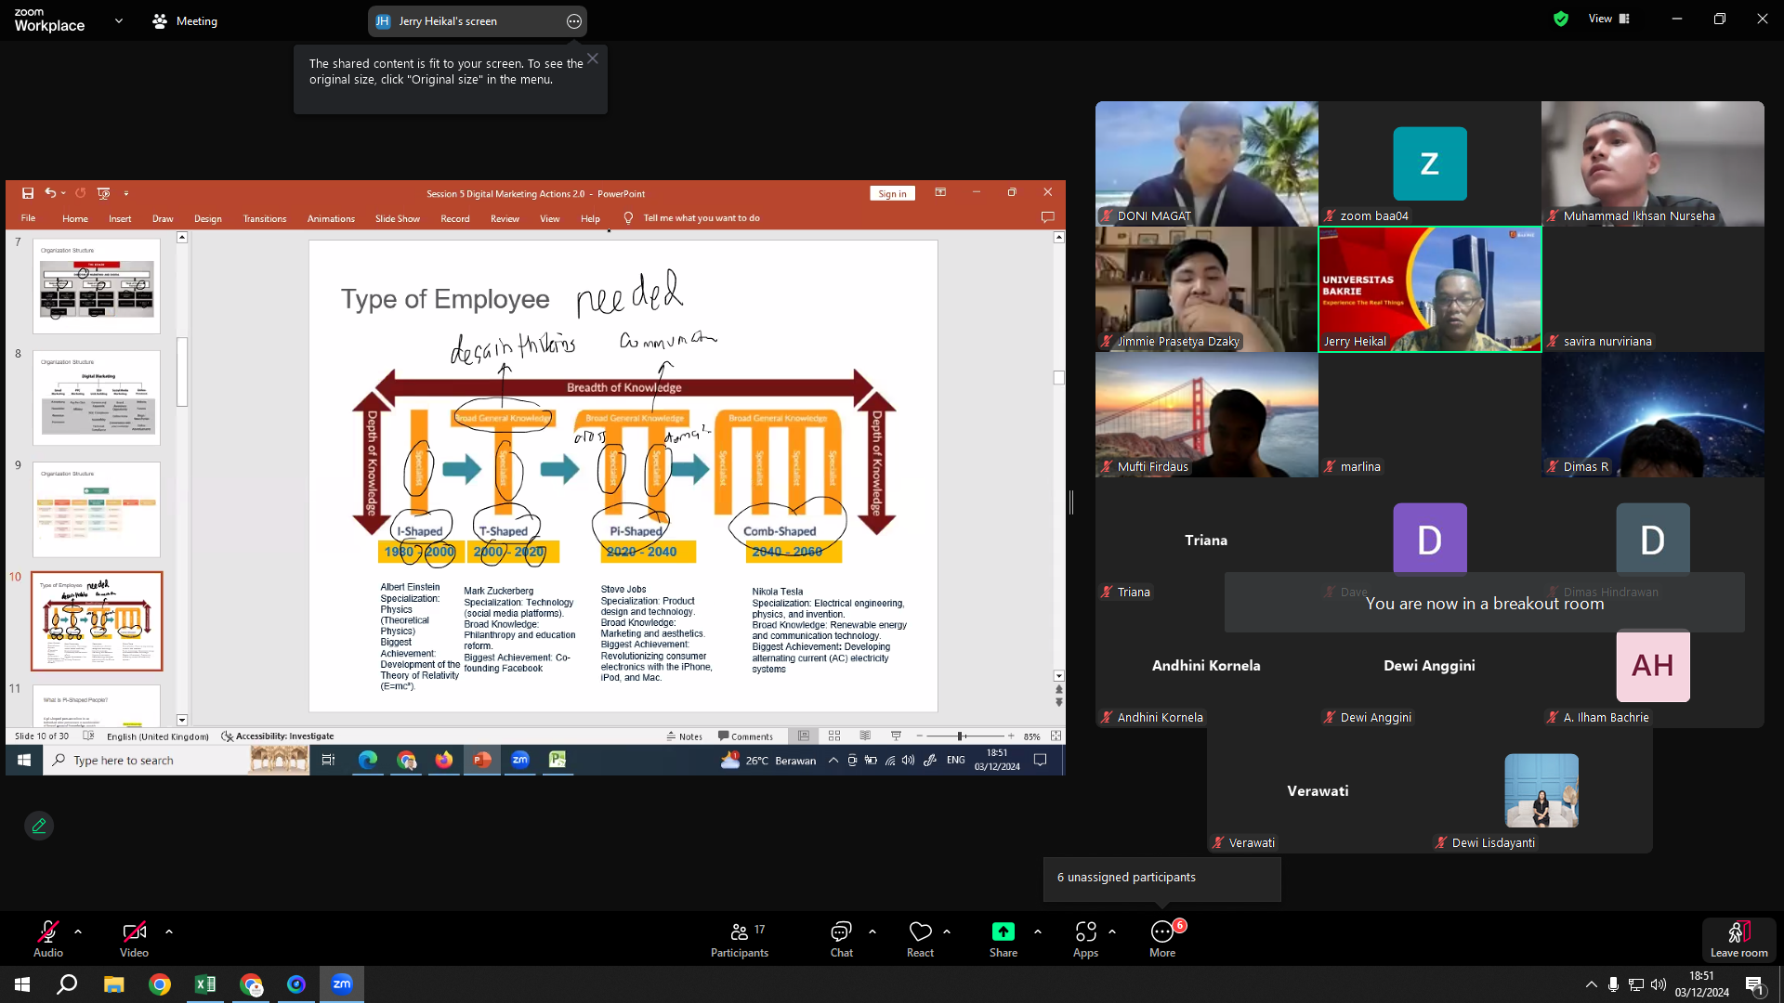
Task: Switch to the PowerPoint Insert tab
Action: [x=120, y=218]
